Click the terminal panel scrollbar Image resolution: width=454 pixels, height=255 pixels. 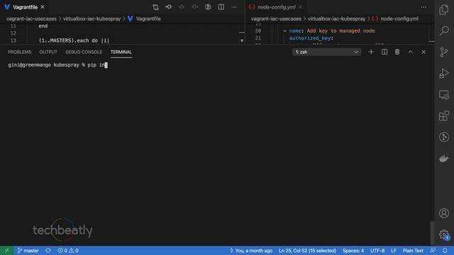coord(432,233)
